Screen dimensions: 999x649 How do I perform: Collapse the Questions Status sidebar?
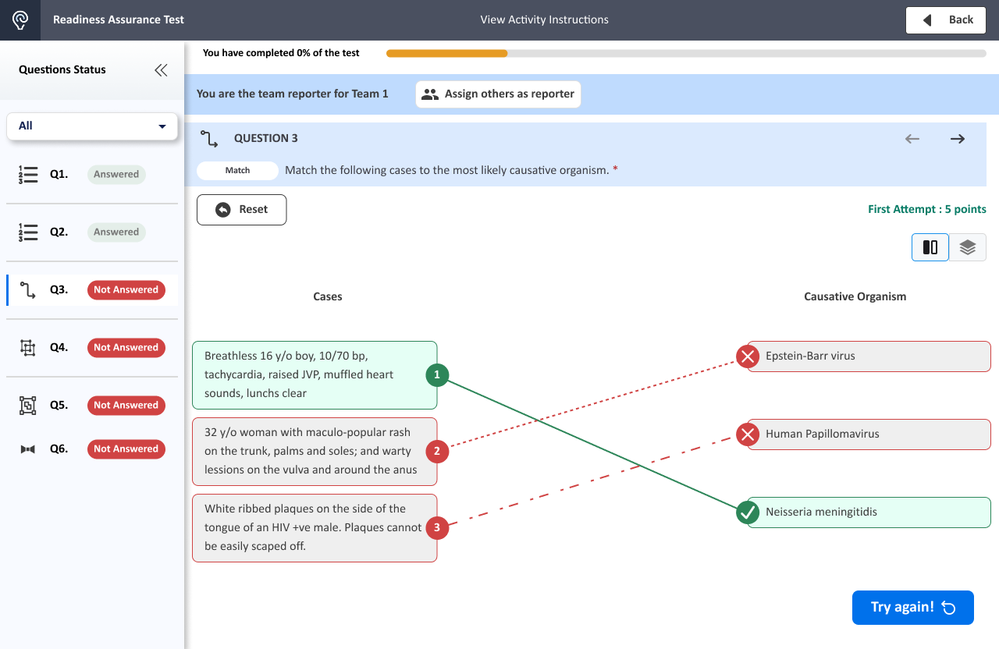161,70
